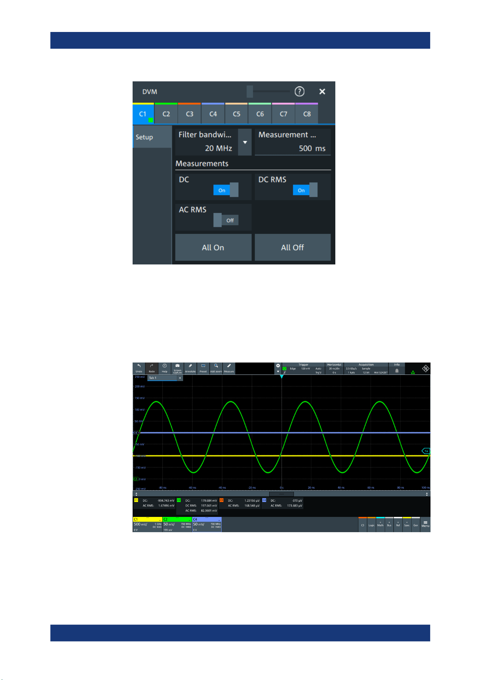Image resolution: width=481 pixels, height=680 pixels.
Task: Click right up-down arrows on results bar
Action: tap(427, 494)
